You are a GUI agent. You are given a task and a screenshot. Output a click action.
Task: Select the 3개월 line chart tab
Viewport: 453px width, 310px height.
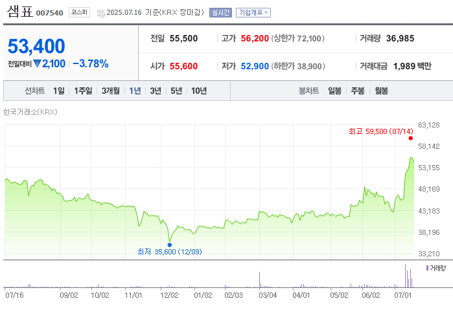pyautogui.click(x=110, y=91)
